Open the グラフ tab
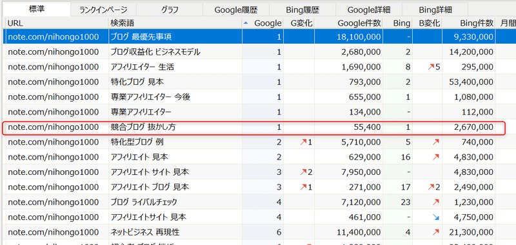The height and width of the screenshot is (245, 516). coord(170,10)
